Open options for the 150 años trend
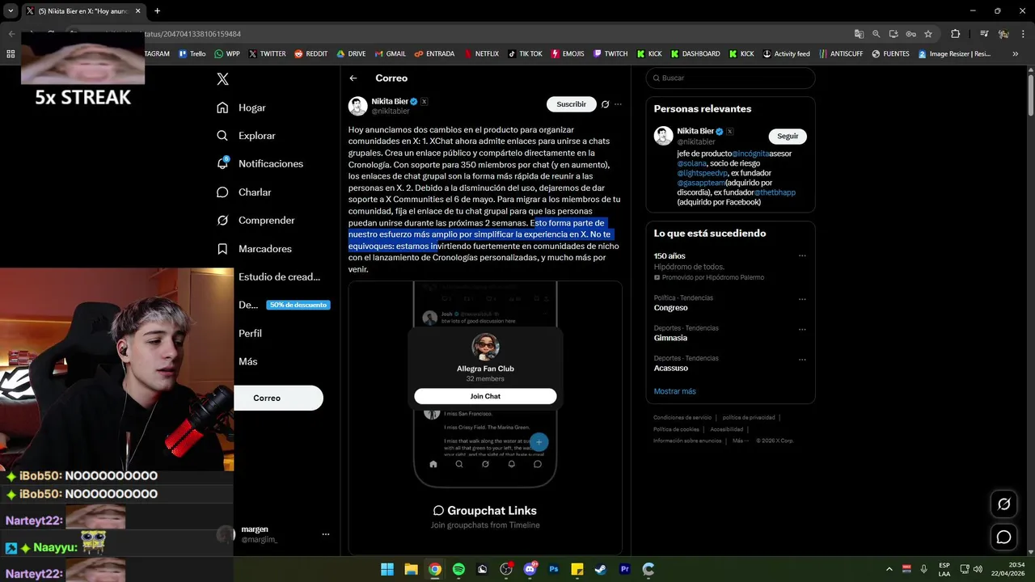Screen dimensions: 1035x582 (x=802, y=255)
